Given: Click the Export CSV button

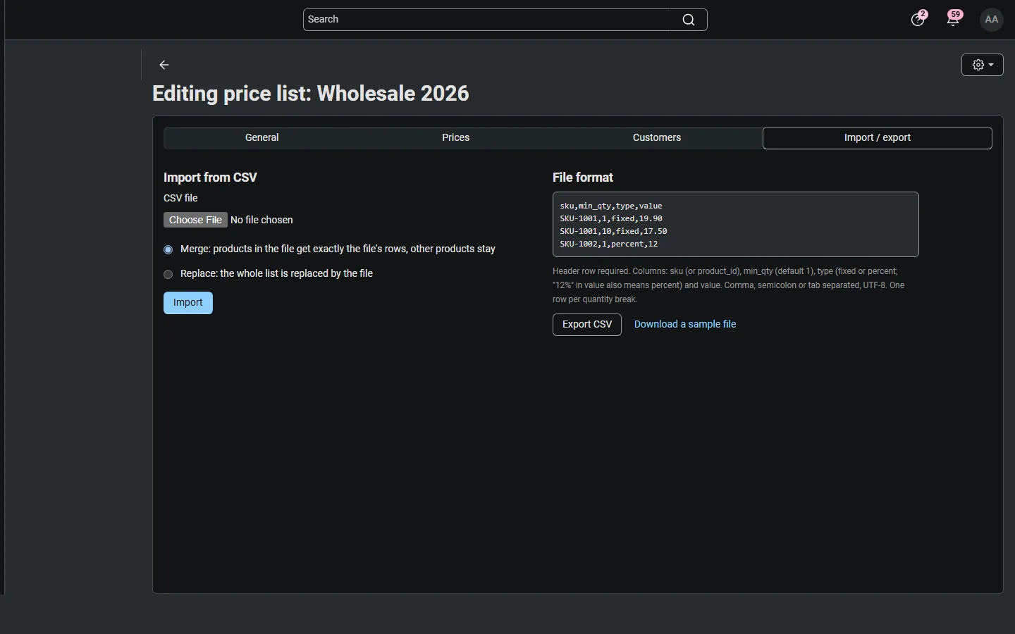Looking at the screenshot, I should point(587,325).
